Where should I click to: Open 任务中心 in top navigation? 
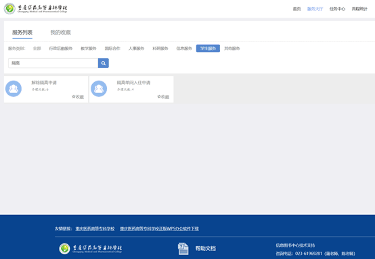click(337, 9)
